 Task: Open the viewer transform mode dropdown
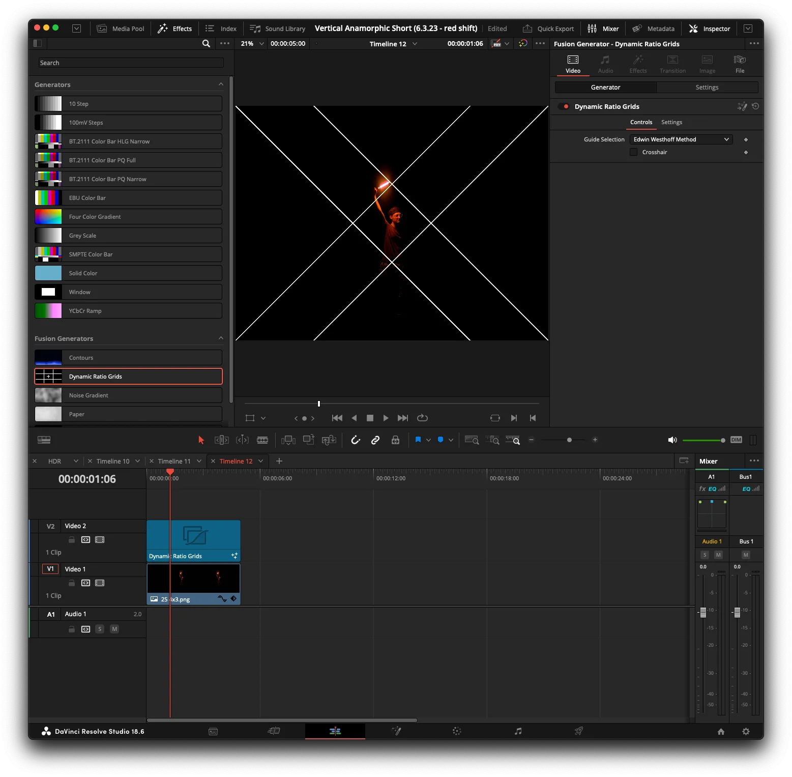[x=263, y=418]
